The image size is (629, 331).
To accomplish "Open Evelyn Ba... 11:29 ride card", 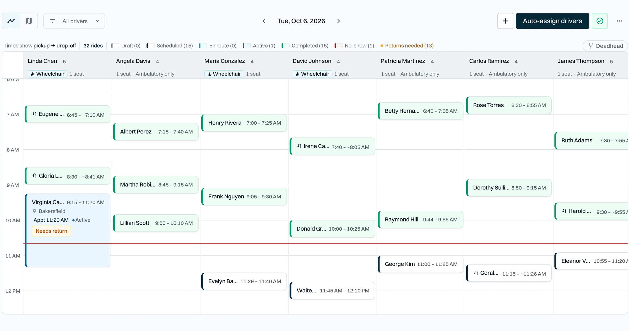I will click(244, 281).
